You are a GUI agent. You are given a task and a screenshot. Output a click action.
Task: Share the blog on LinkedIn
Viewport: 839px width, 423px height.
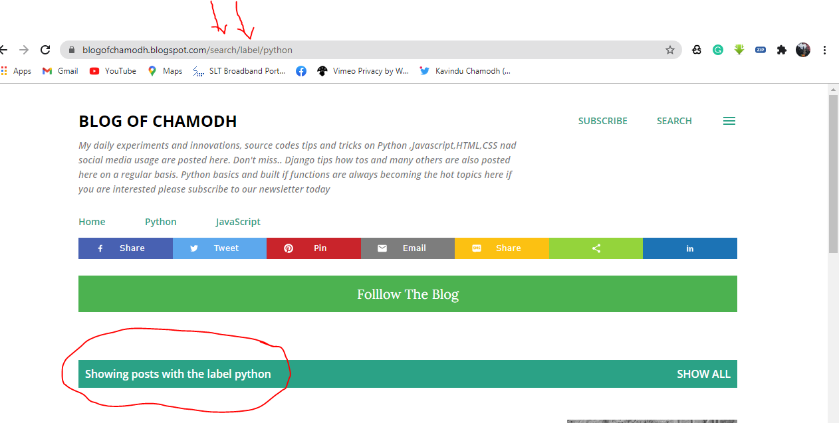point(690,248)
